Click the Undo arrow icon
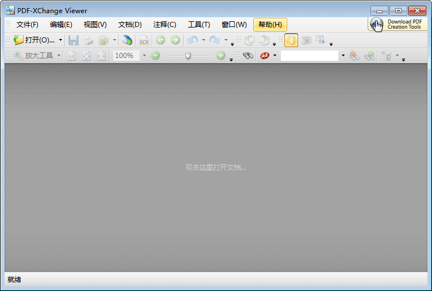The image size is (432, 291). tap(192, 40)
